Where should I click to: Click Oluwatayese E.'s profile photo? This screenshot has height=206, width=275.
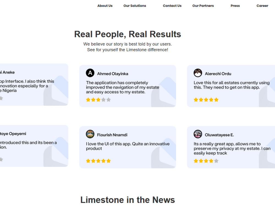click(198, 134)
